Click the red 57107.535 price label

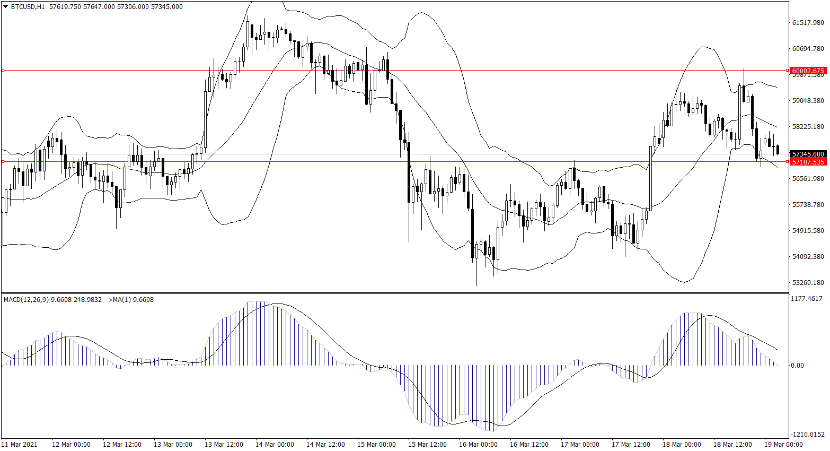[x=808, y=162]
